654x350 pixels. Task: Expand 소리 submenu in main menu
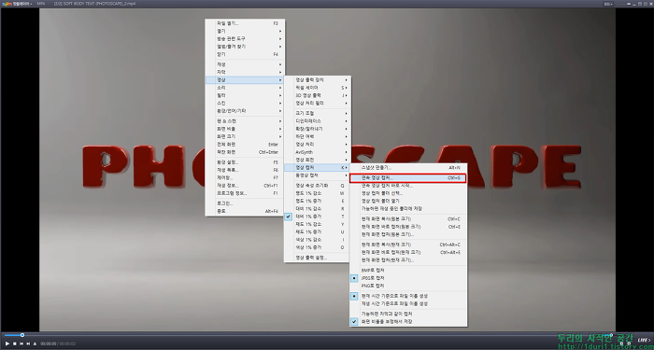[245, 88]
